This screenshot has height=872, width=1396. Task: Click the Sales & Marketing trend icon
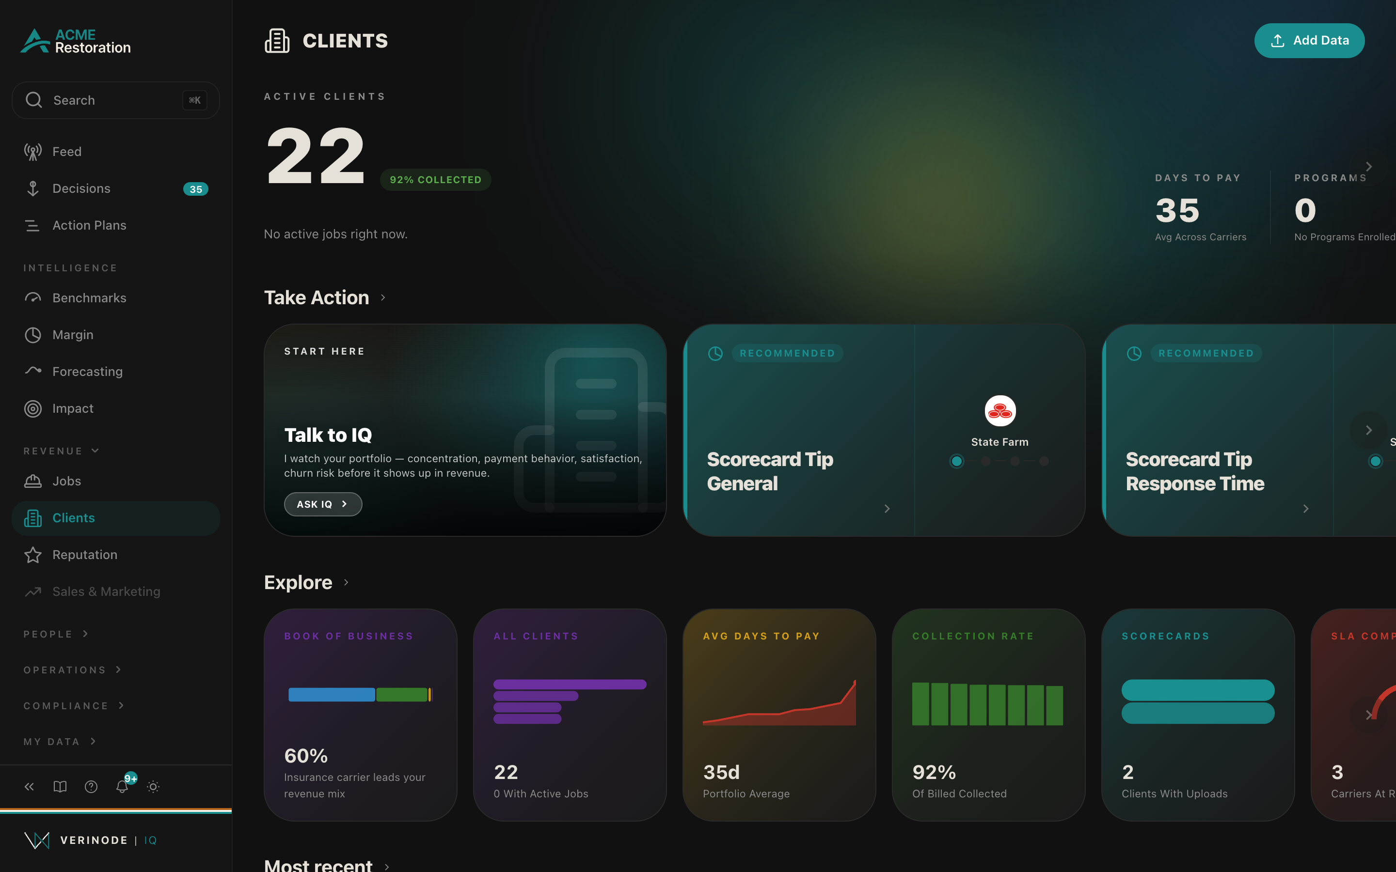point(33,592)
